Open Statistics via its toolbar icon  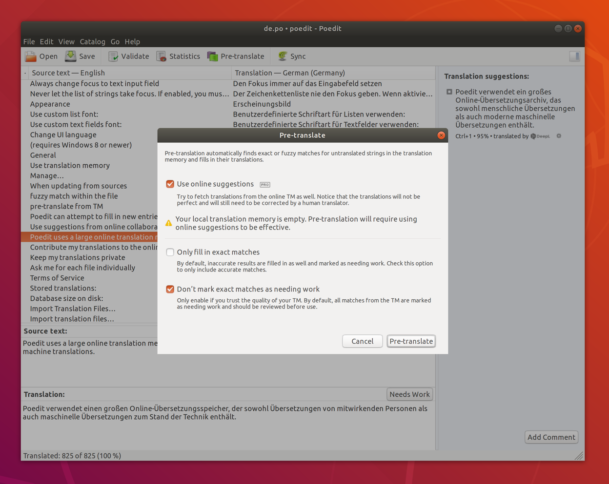[x=178, y=56]
